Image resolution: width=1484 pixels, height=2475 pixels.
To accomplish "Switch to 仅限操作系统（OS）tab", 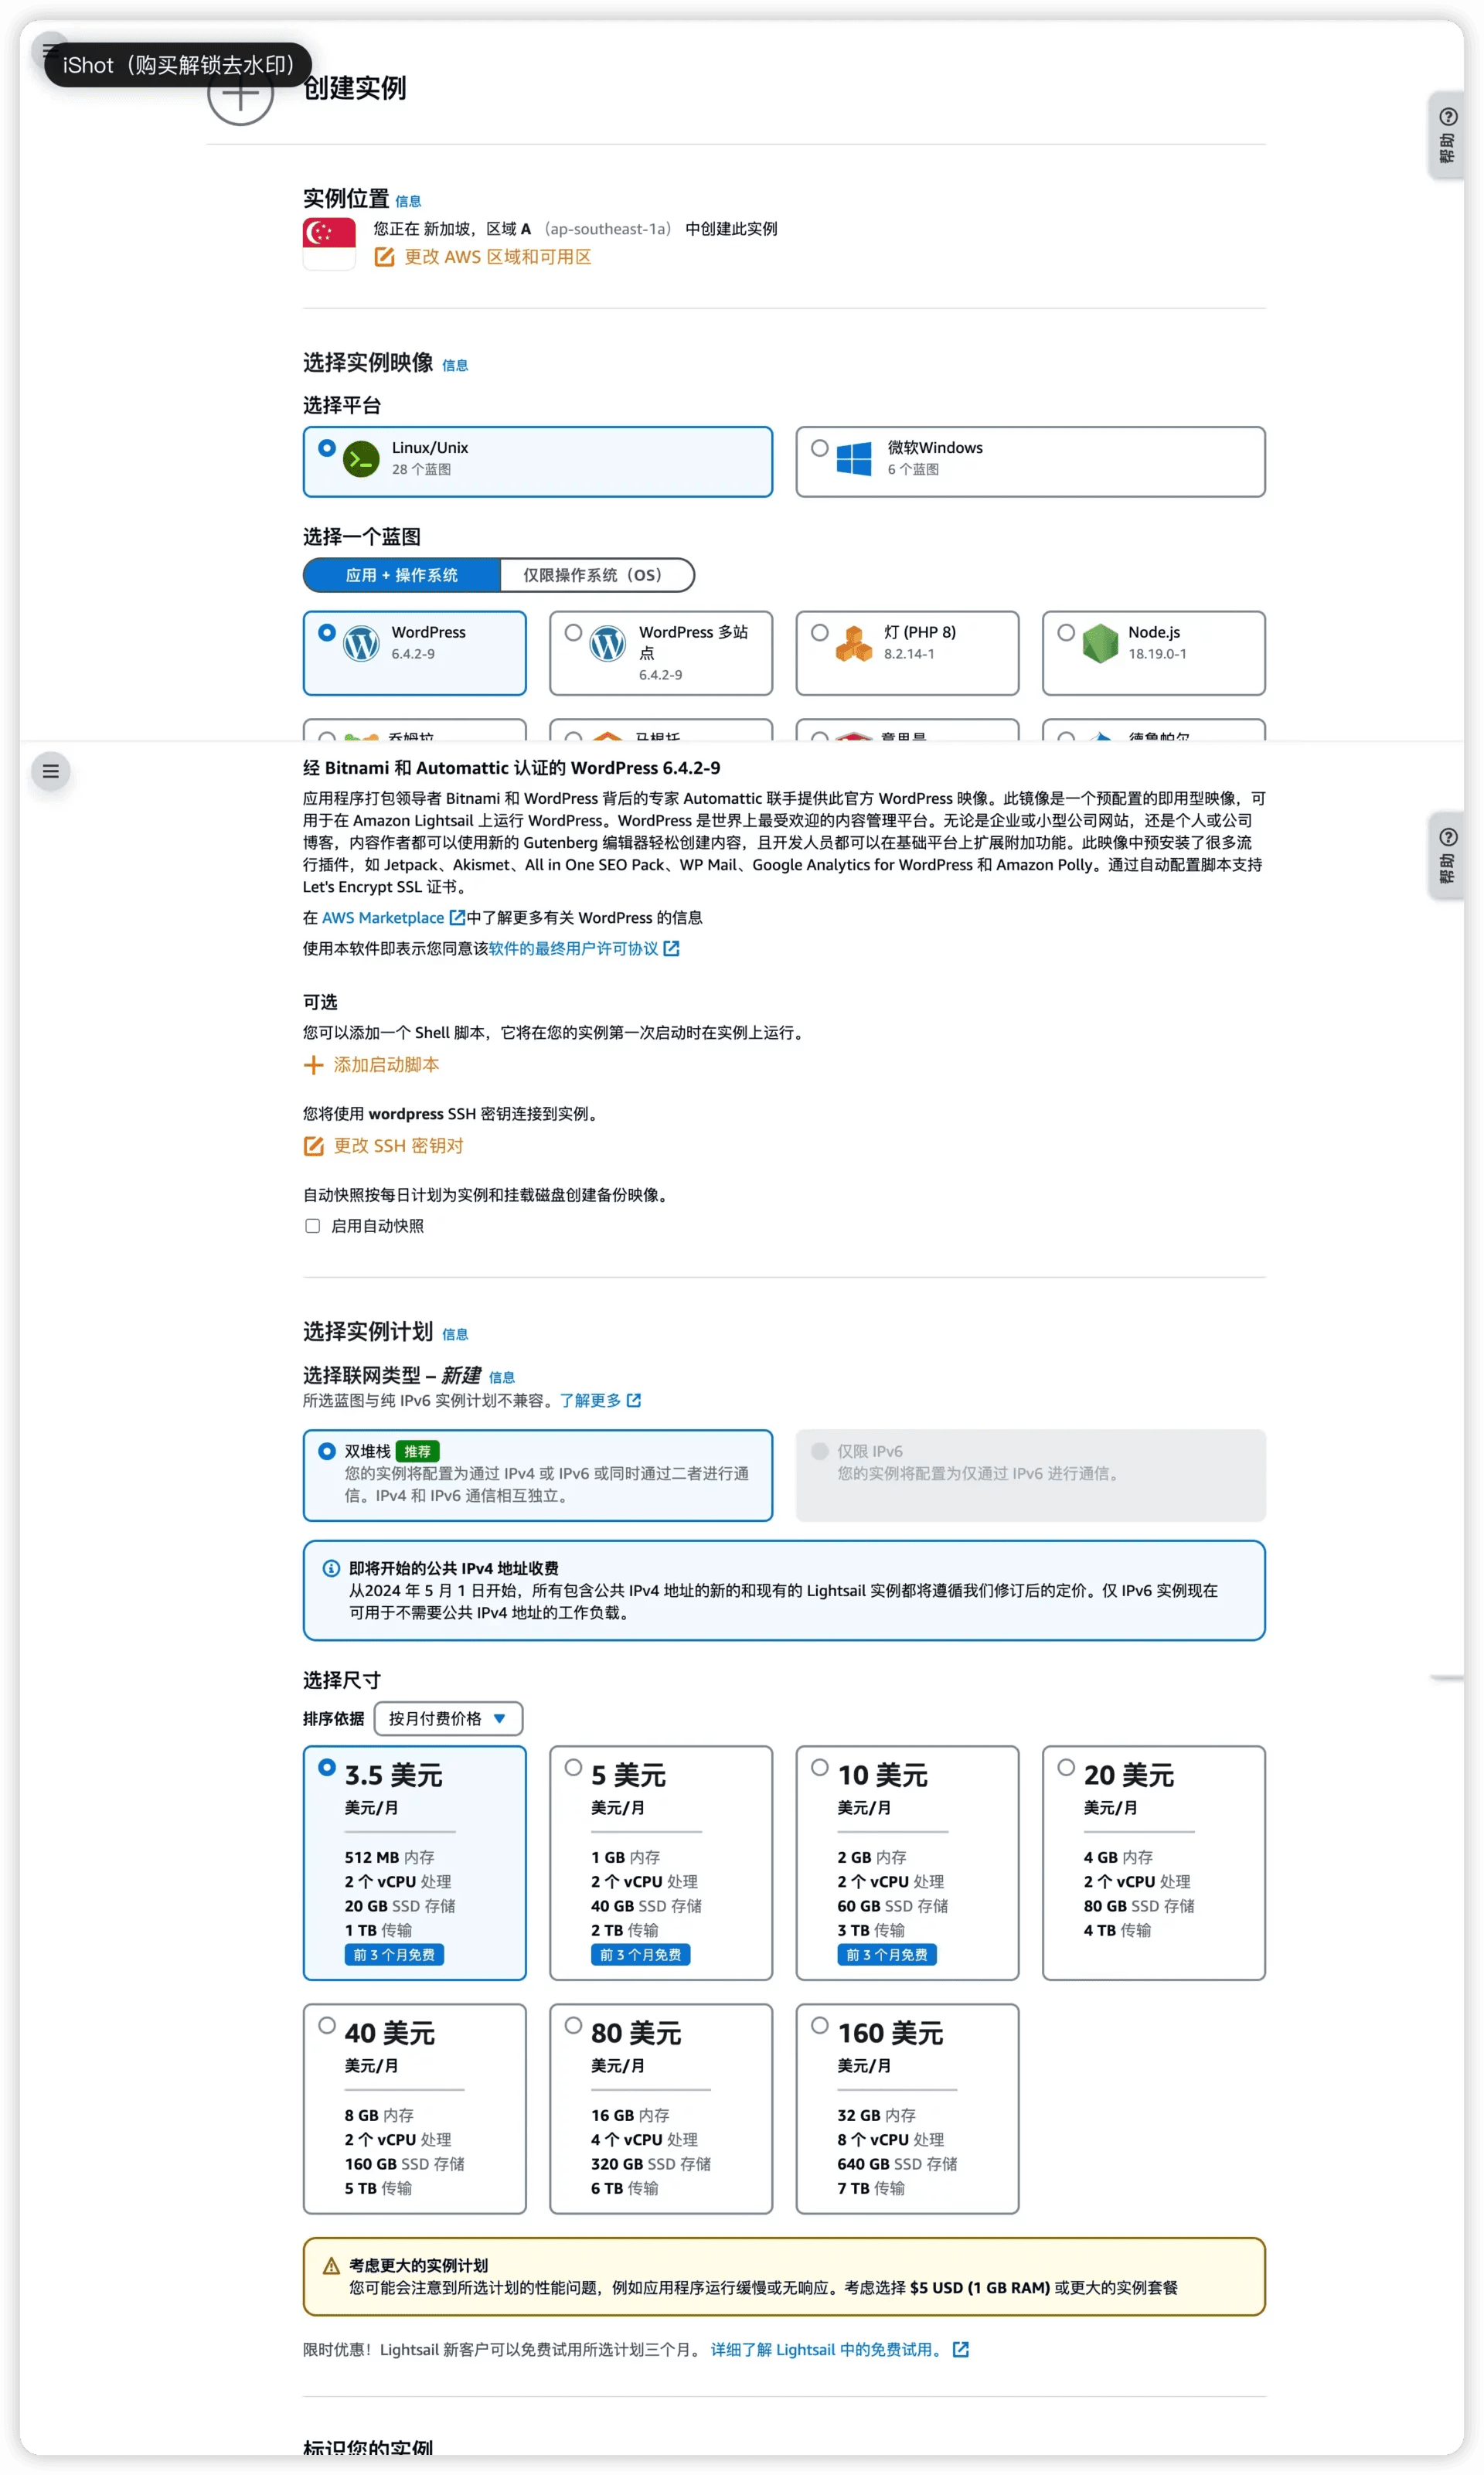I will tap(596, 575).
